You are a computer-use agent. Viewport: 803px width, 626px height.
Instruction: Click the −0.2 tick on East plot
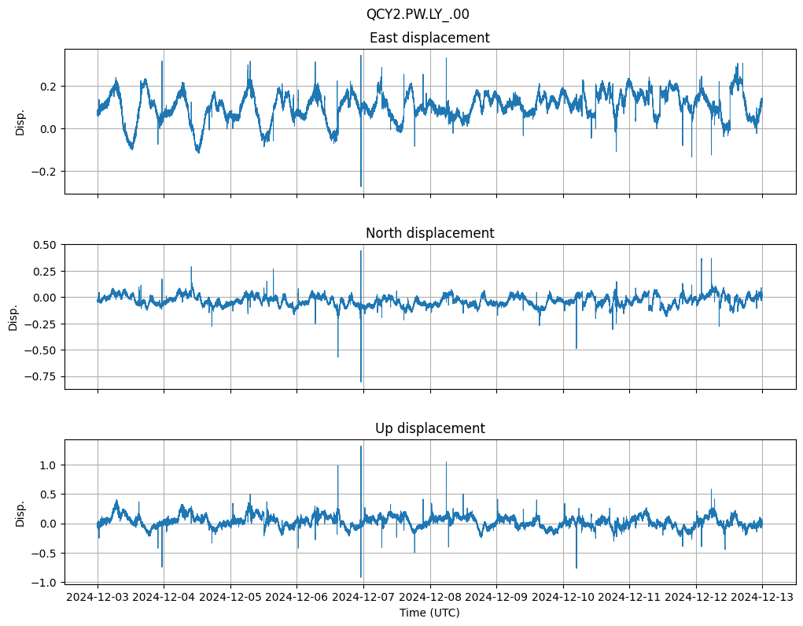coord(46,172)
